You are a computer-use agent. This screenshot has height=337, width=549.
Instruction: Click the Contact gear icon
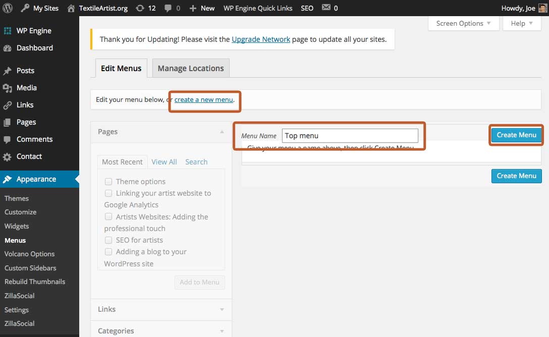8,157
